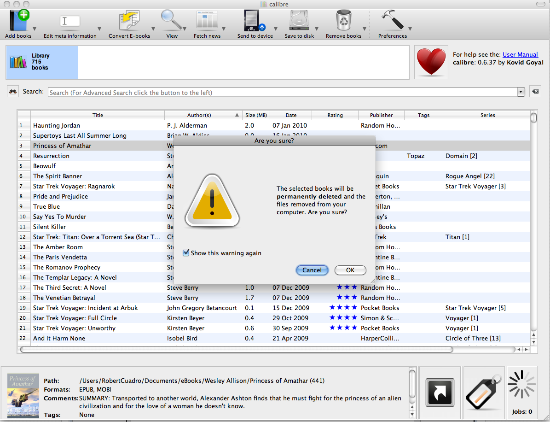Click the Fetch news icon
The width and height of the screenshot is (550, 422).
(x=207, y=20)
